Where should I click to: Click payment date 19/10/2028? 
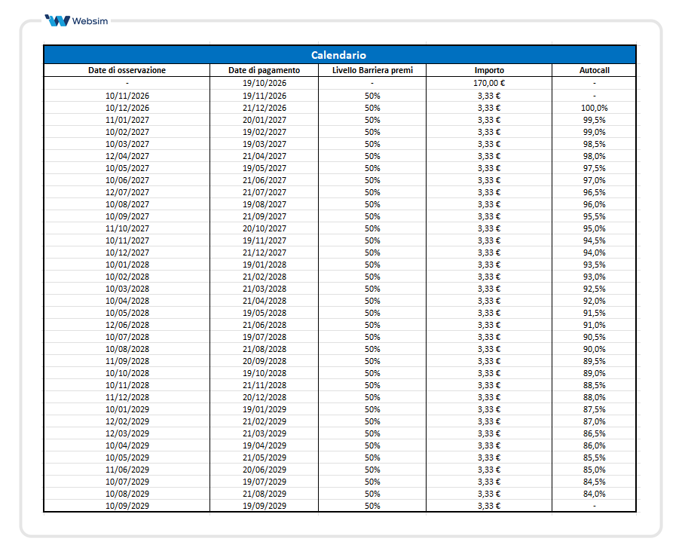[265, 373]
